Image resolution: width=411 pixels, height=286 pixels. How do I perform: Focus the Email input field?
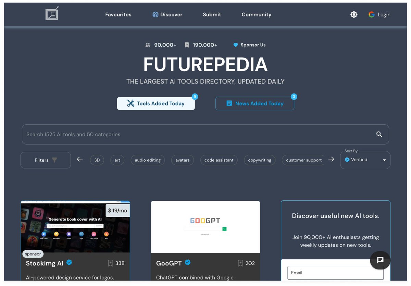click(336, 273)
